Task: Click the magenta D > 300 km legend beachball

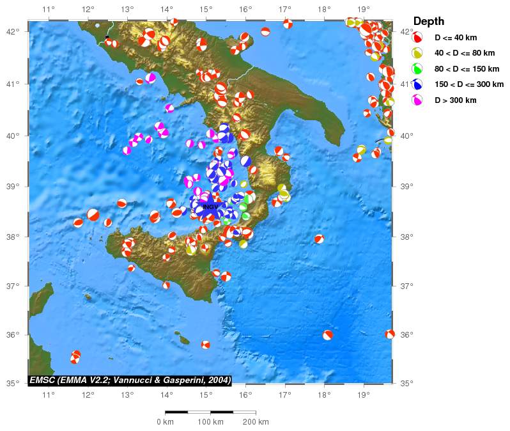Action: [417, 100]
